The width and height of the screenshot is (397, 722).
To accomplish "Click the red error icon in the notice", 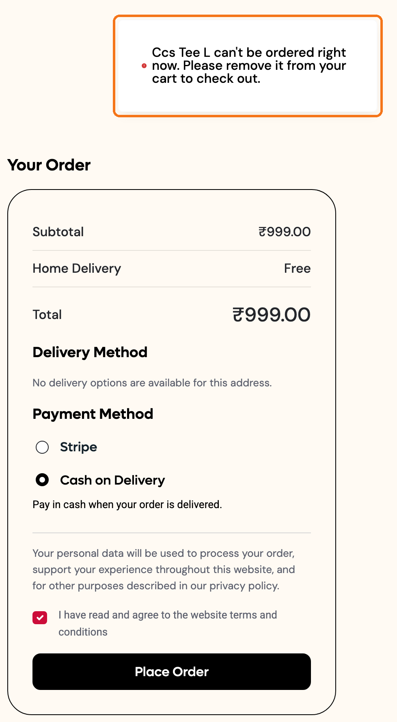I will (144, 66).
